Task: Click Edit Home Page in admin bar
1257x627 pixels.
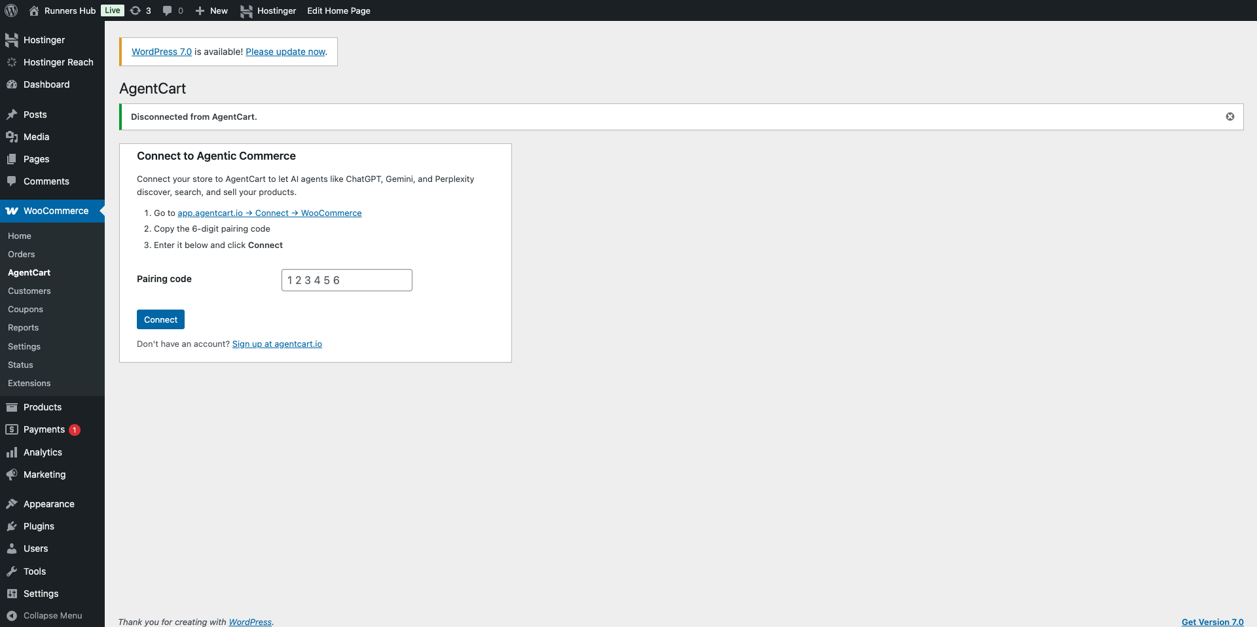Action: point(338,10)
